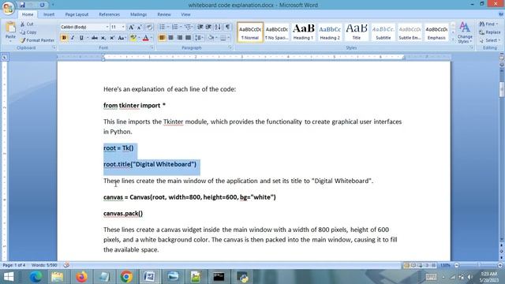This screenshot has width=505, height=284.
Task: Open multilevel list options
Action: pyautogui.click(x=189, y=27)
